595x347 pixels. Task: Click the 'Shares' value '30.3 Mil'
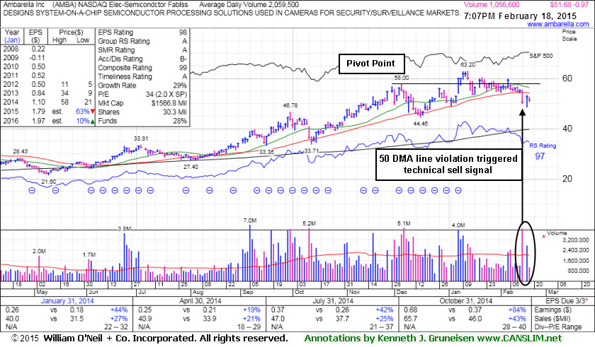pyautogui.click(x=174, y=112)
